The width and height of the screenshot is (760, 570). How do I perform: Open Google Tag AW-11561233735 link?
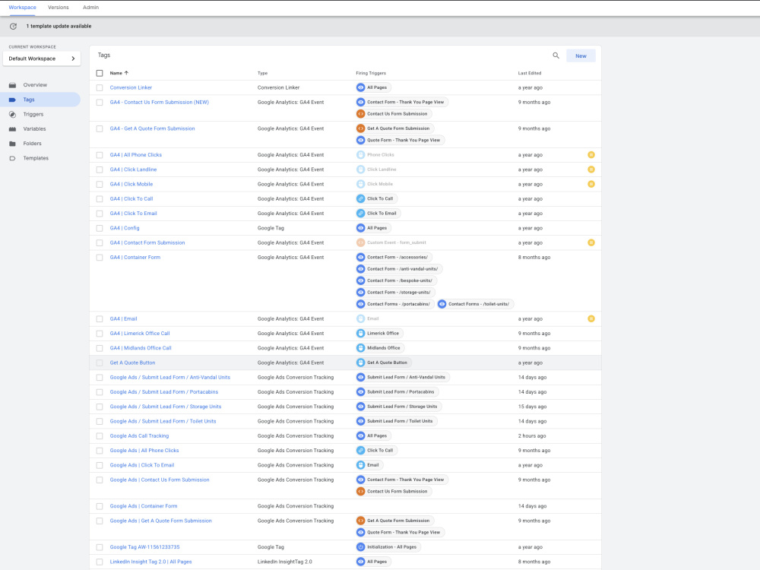(144, 547)
